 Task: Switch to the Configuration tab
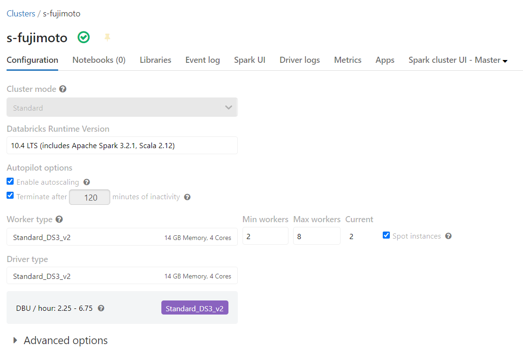(32, 60)
